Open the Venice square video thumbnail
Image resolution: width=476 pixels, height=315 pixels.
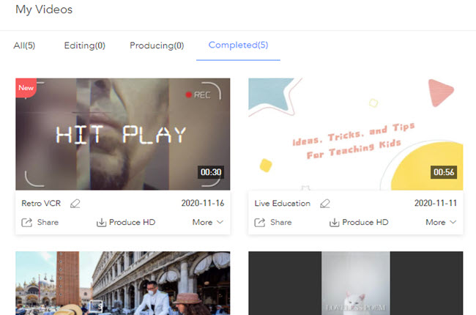122,283
